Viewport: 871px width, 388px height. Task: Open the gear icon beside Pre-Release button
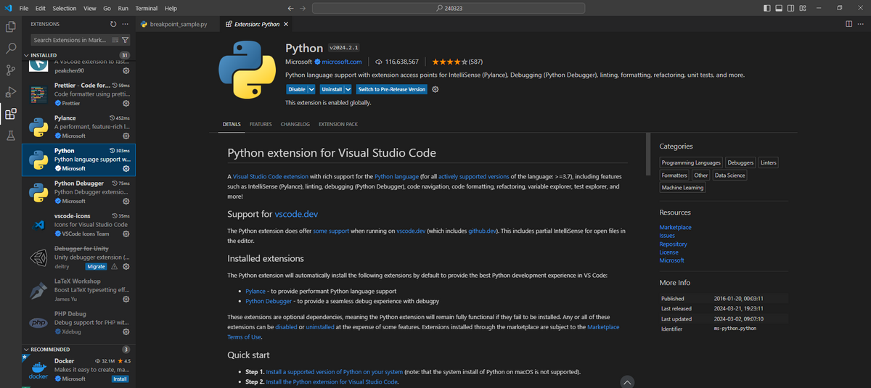(435, 89)
